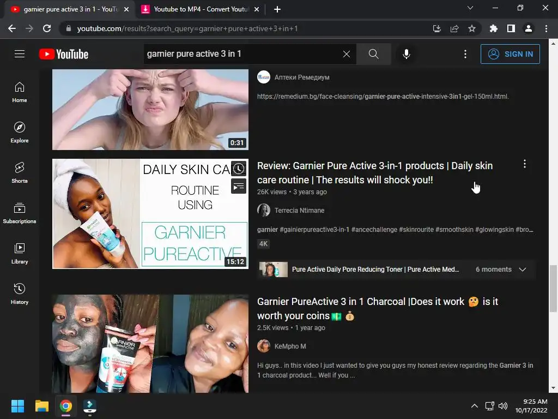The image size is (558, 419).
Task: Close the Youtube to MP4 tab
Action: click(x=257, y=10)
